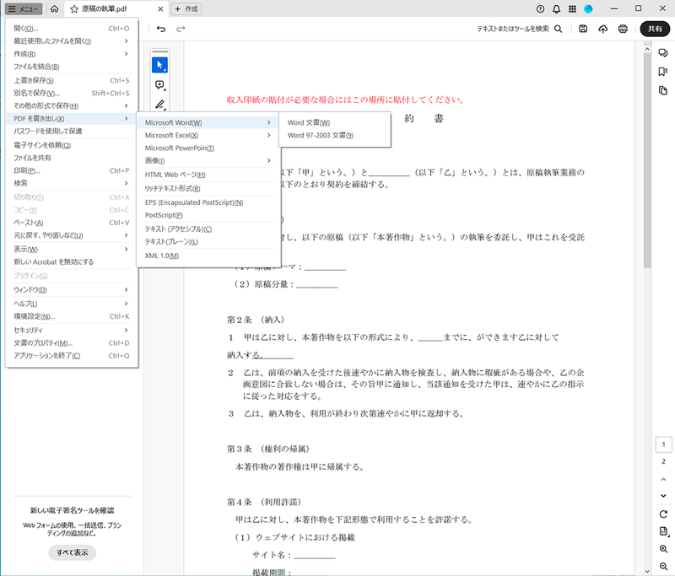This screenshot has height=576, width=675.
Task: Click page 1 number box
Action: pyautogui.click(x=663, y=444)
